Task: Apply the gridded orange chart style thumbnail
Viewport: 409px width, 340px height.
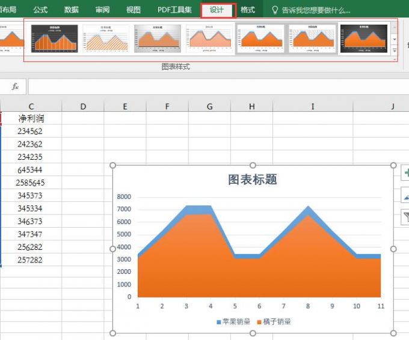Action: pyautogui.click(x=312, y=38)
